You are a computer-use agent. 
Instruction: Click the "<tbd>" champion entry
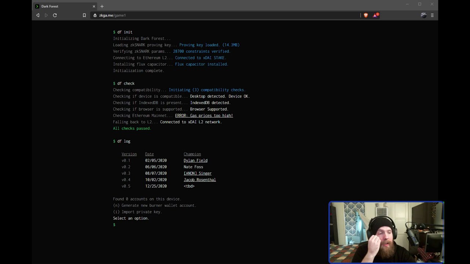pos(189,186)
